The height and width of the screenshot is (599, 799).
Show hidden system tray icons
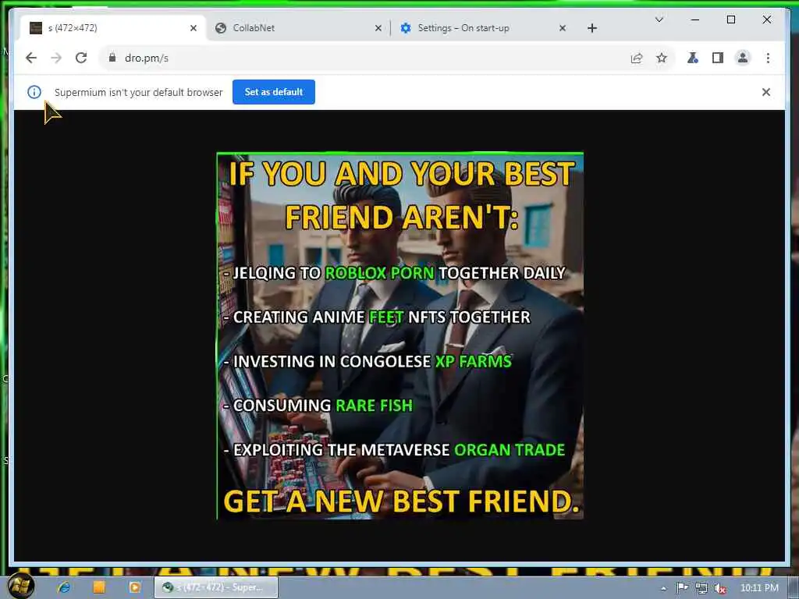pos(663,588)
